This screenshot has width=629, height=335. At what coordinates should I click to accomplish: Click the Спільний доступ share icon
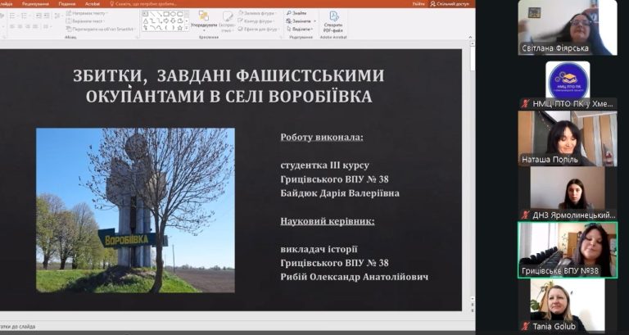(x=450, y=3)
